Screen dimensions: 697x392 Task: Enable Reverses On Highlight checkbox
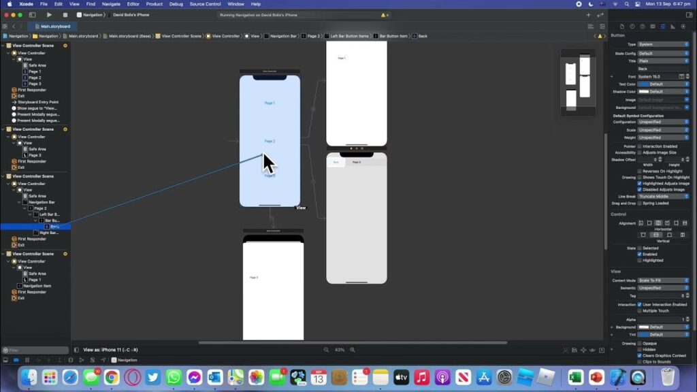pyautogui.click(x=639, y=171)
